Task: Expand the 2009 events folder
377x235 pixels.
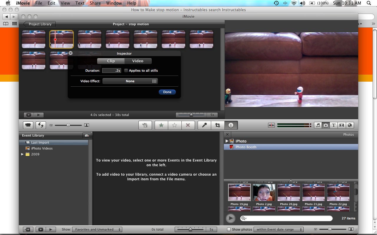Action: (22, 154)
